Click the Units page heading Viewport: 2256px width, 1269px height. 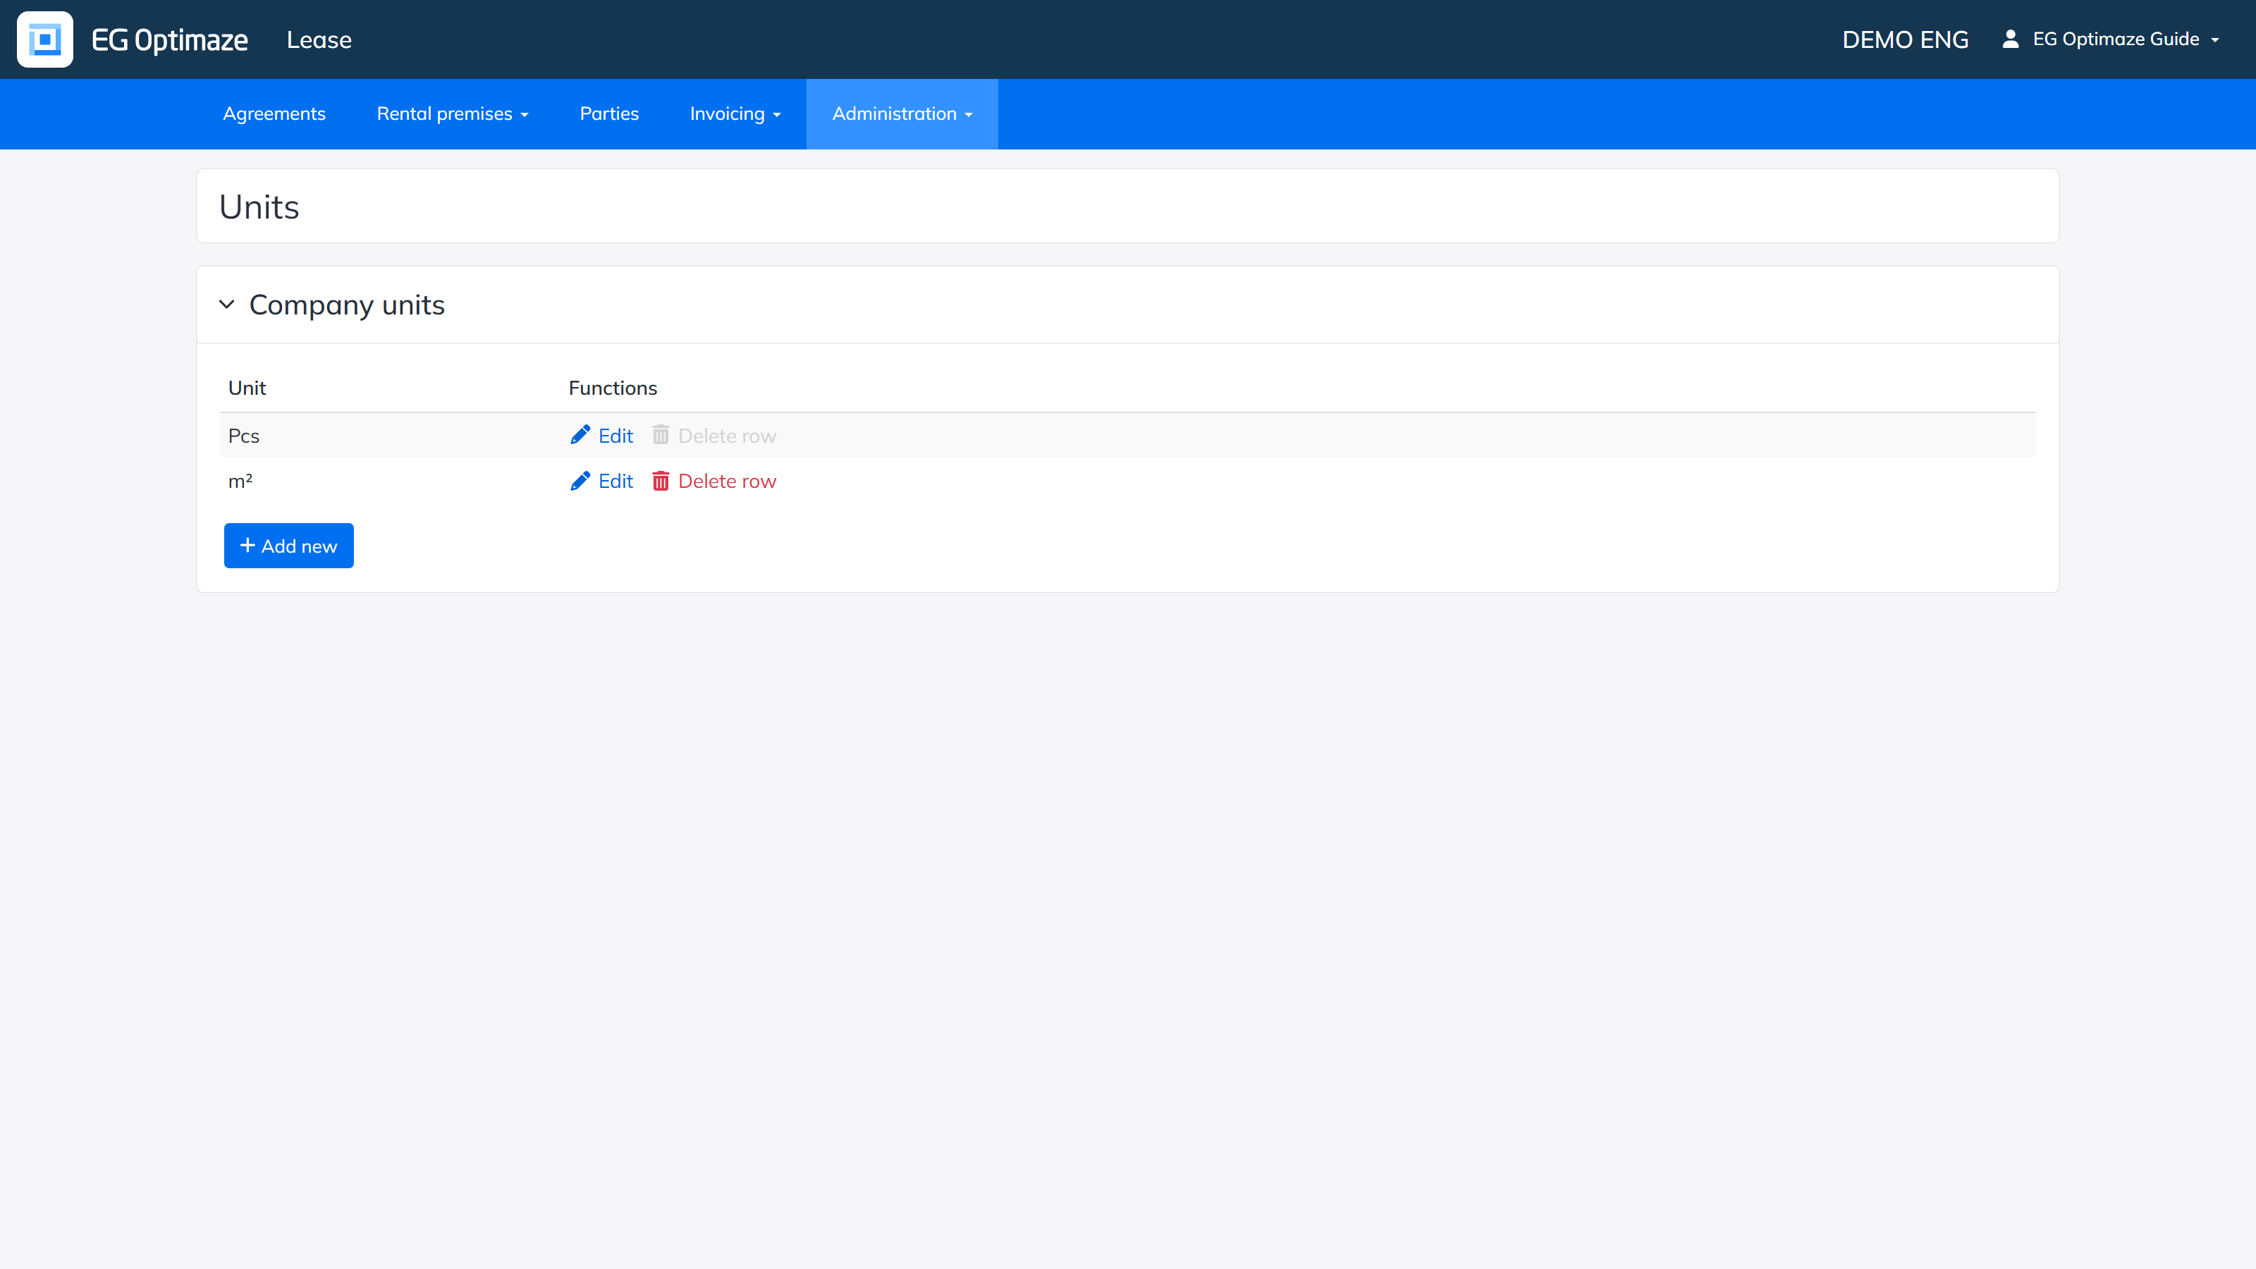click(259, 207)
